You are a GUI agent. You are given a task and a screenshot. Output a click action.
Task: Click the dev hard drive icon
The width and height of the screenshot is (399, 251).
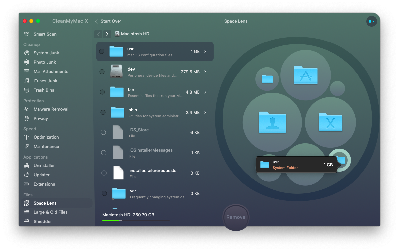point(117,71)
